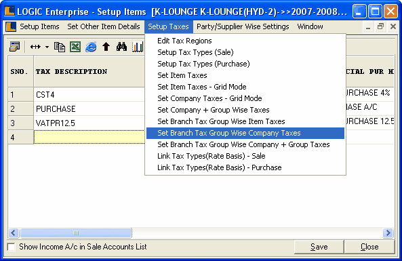Choose Link Tax Types(Rate Basis) - Purchase

tap(245, 167)
